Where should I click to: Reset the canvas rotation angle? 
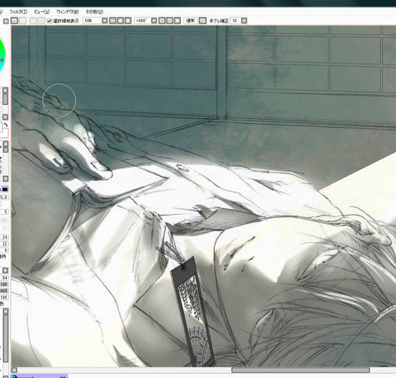[x=177, y=21]
